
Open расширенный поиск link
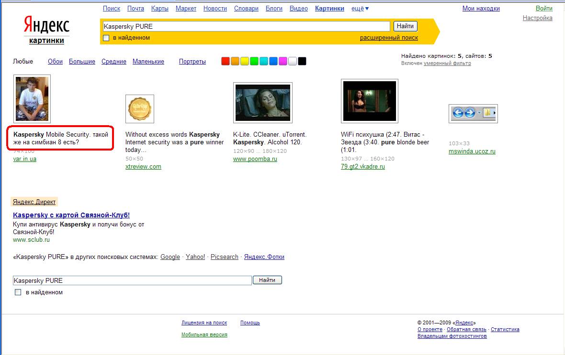[389, 37]
